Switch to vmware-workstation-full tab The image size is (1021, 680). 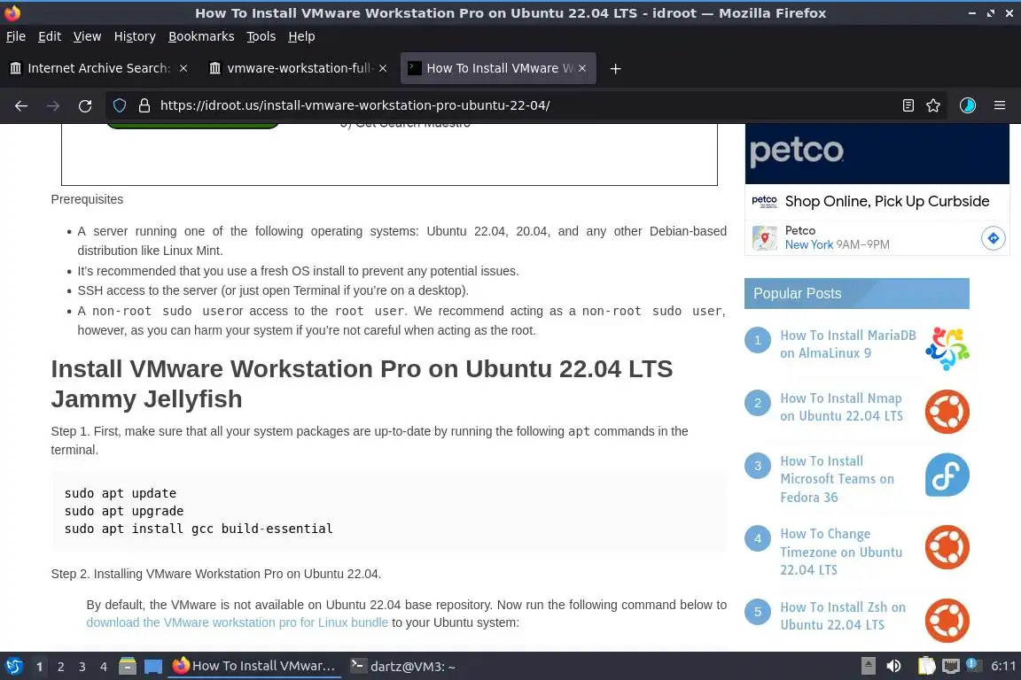coord(298,68)
